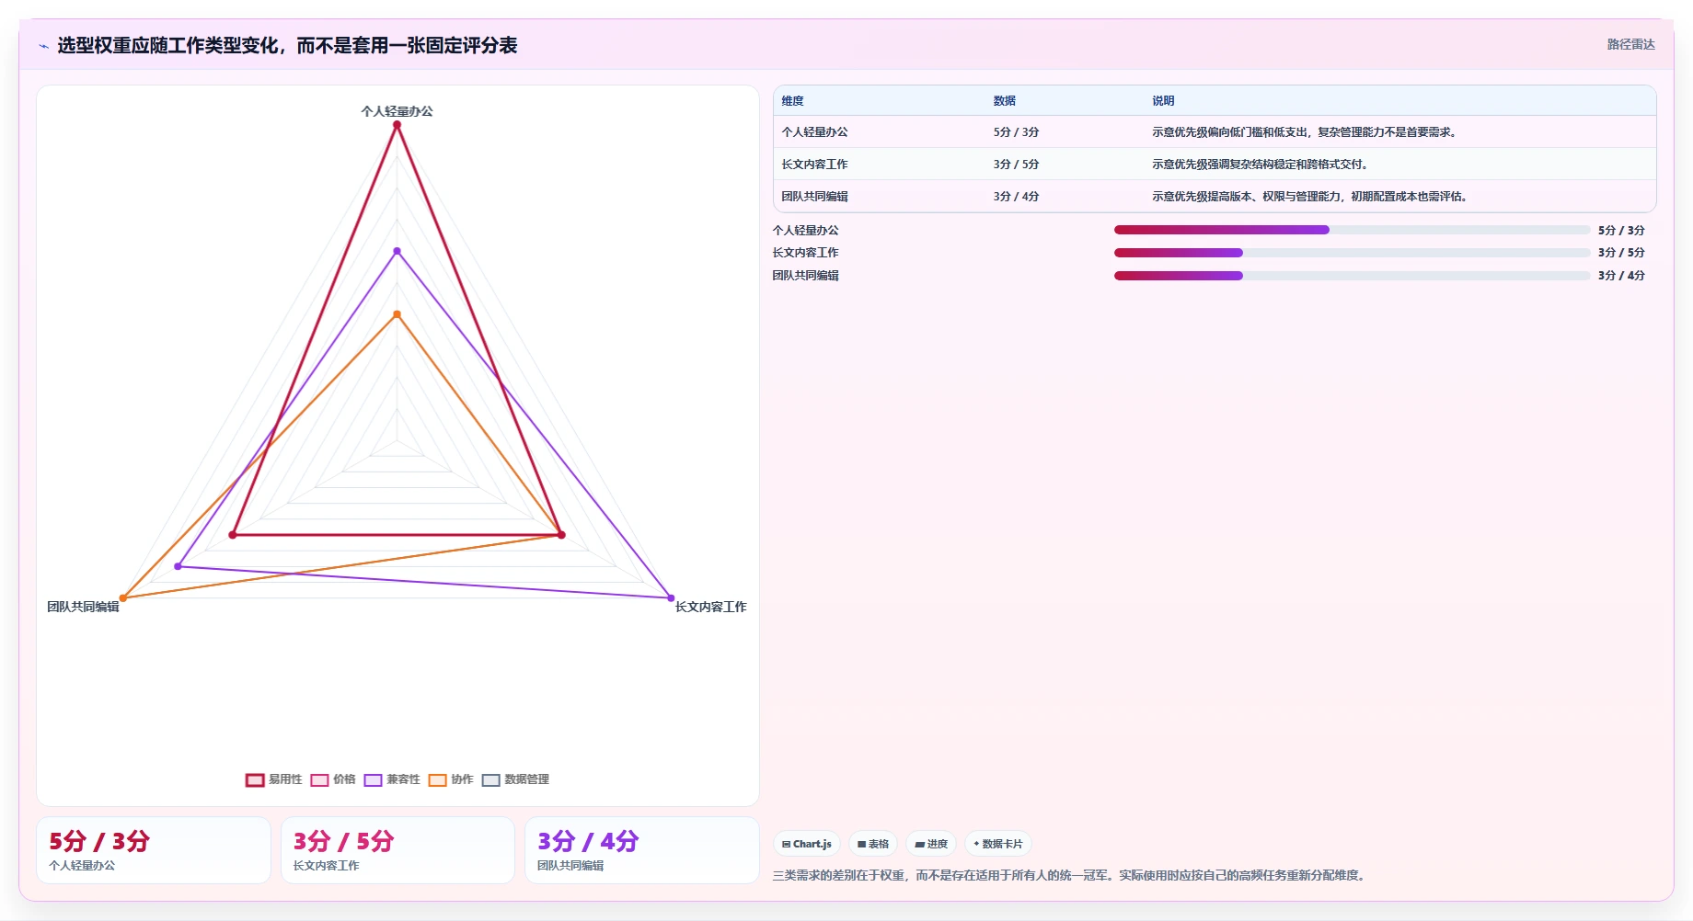
Task: Click the 5分 / 3分 value beside the progress bar
Action: tap(1621, 231)
